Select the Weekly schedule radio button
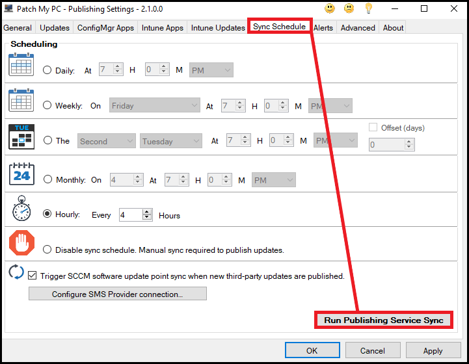 pyautogui.click(x=47, y=105)
